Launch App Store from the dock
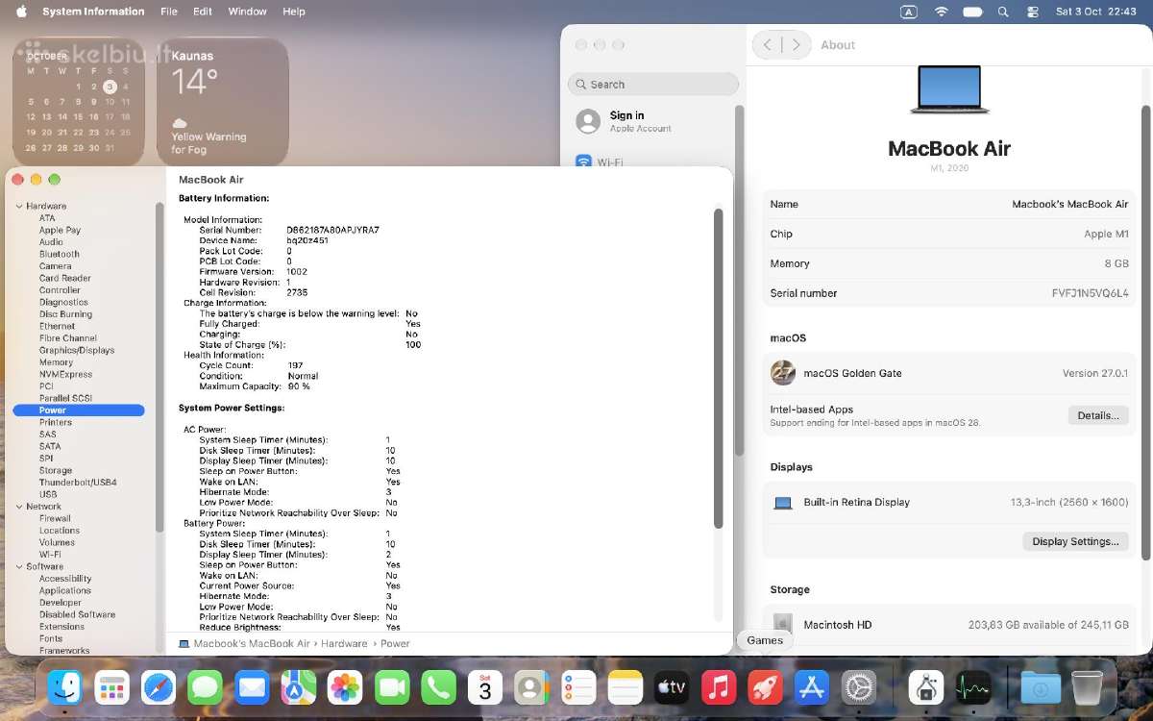1153x721 pixels. click(x=811, y=687)
